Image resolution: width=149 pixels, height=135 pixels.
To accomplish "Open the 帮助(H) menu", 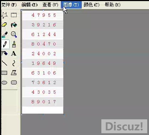I will point(113,5).
